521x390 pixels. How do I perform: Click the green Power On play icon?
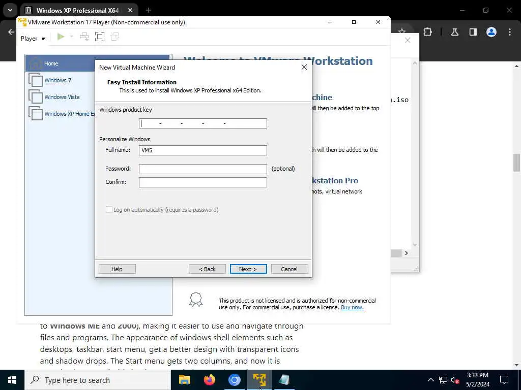[61, 37]
